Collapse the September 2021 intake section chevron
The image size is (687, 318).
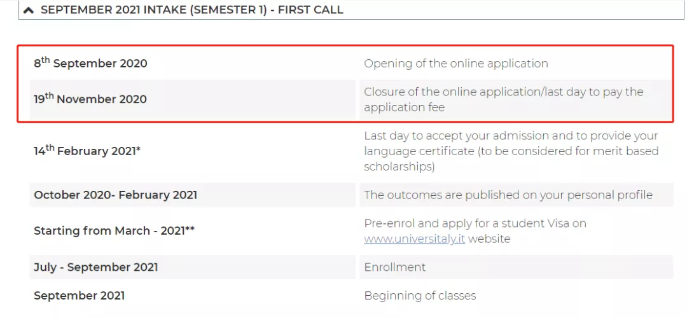pyautogui.click(x=29, y=10)
